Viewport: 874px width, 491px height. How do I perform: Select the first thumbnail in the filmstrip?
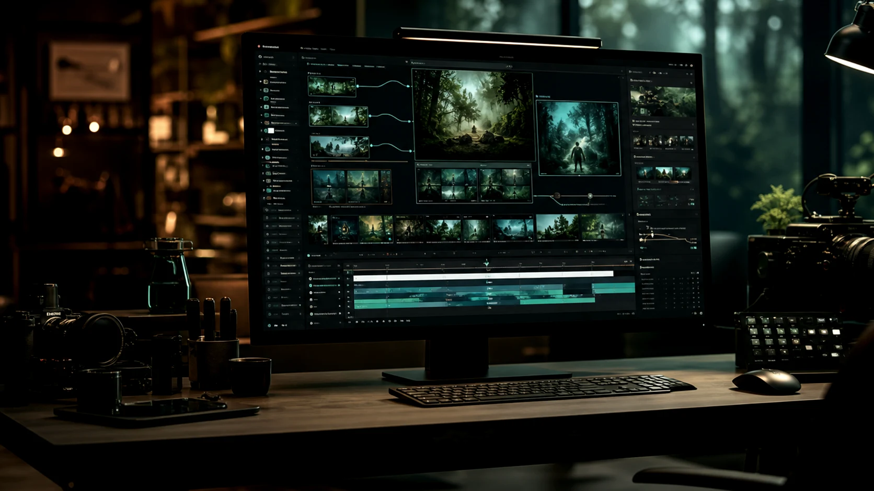click(317, 229)
